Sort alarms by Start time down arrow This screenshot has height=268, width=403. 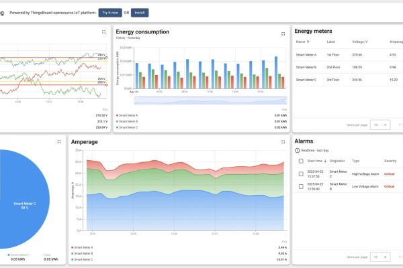[x=325, y=161]
